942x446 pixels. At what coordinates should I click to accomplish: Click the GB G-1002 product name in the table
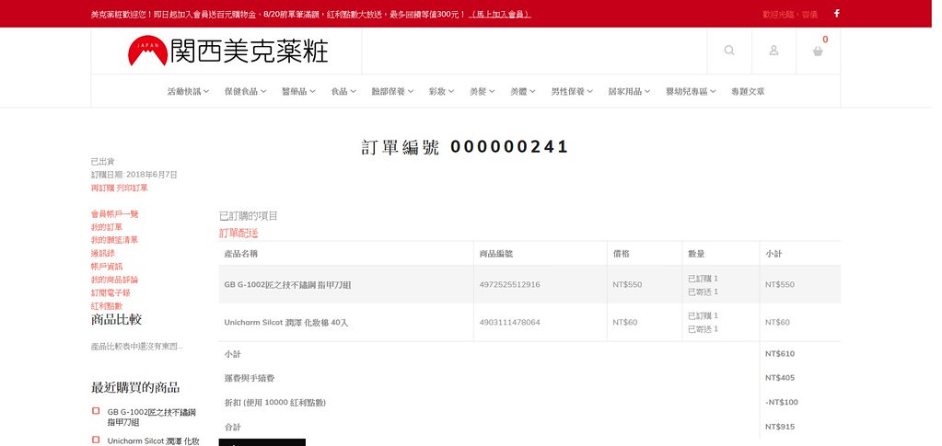click(x=287, y=284)
